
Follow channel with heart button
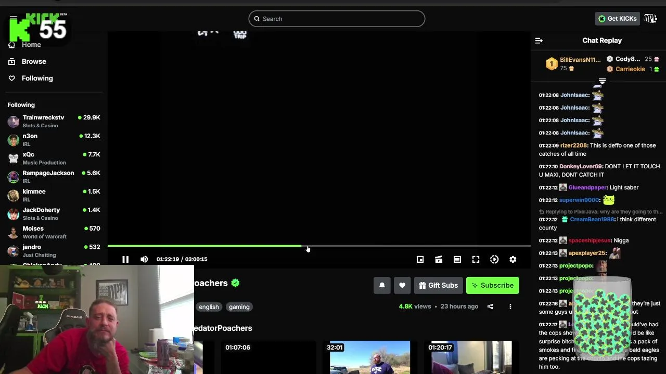(402, 285)
